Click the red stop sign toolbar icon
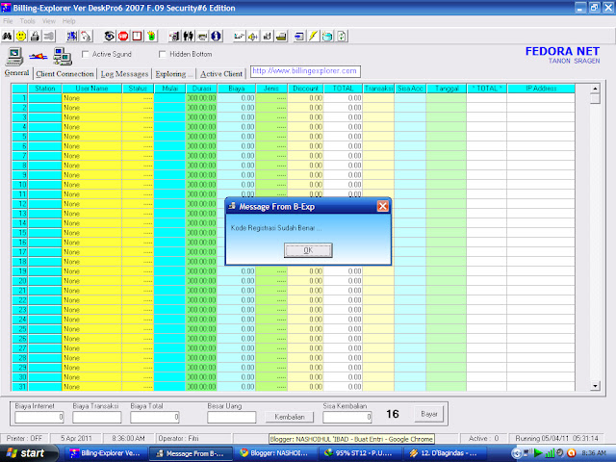 point(123,37)
